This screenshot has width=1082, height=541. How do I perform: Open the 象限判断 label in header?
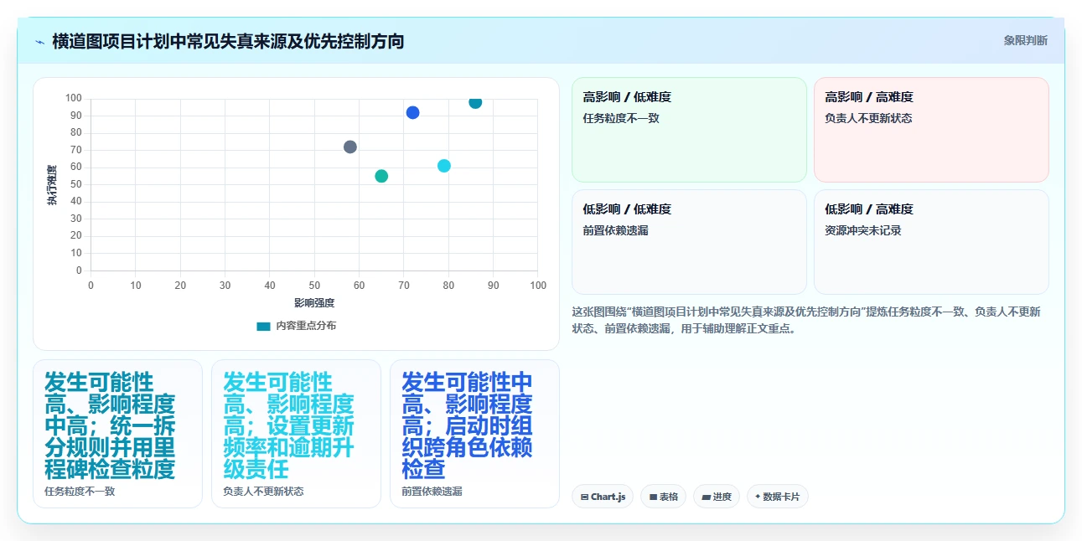[1026, 40]
